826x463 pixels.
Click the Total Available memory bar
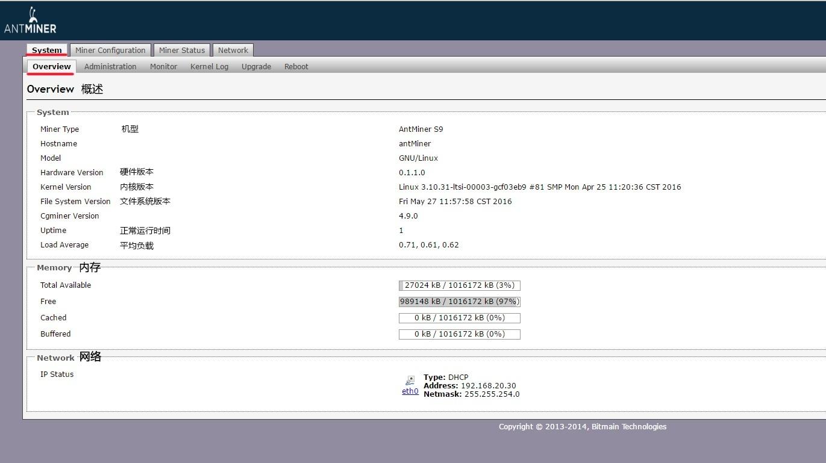pos(459,285)
